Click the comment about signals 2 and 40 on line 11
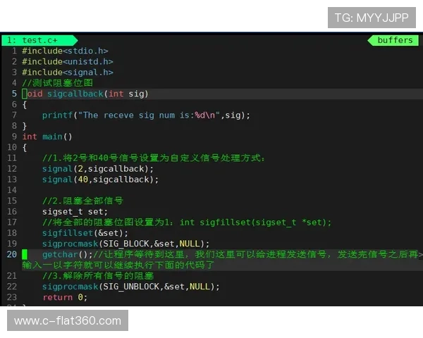Viewport: 423px width, 338px height. click(x=154, y=158)
